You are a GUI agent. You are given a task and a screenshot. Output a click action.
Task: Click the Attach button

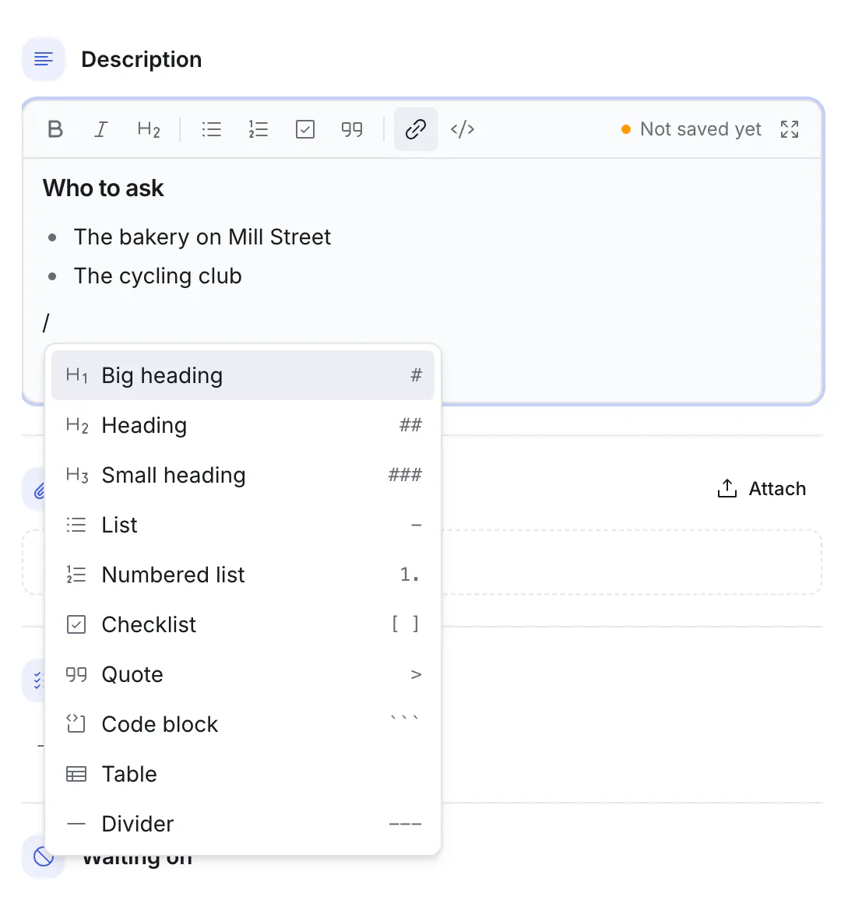(762, 488)
